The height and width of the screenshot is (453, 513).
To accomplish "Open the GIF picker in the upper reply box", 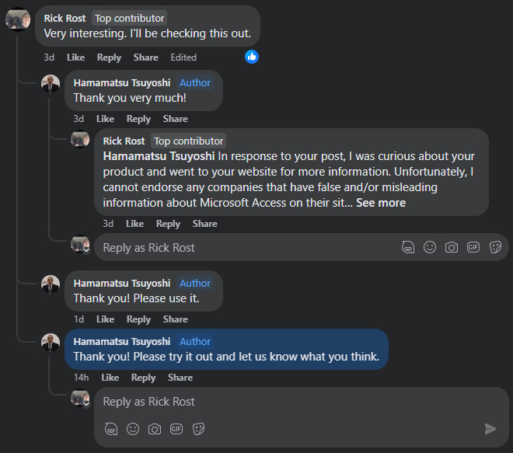I will click(x=473, y=247).
